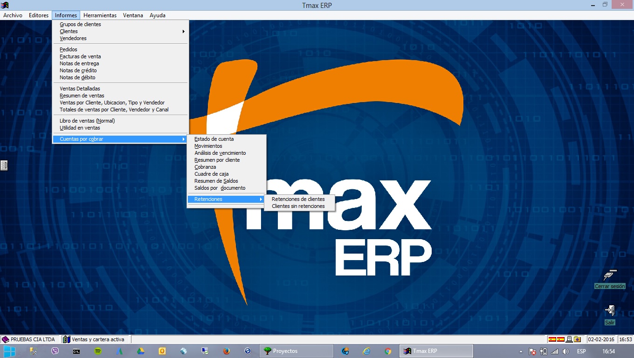The width and height of the screenshot is (634, 358).
Task: Open the TeamViewer icon on the taskbar
Action: 248,351
